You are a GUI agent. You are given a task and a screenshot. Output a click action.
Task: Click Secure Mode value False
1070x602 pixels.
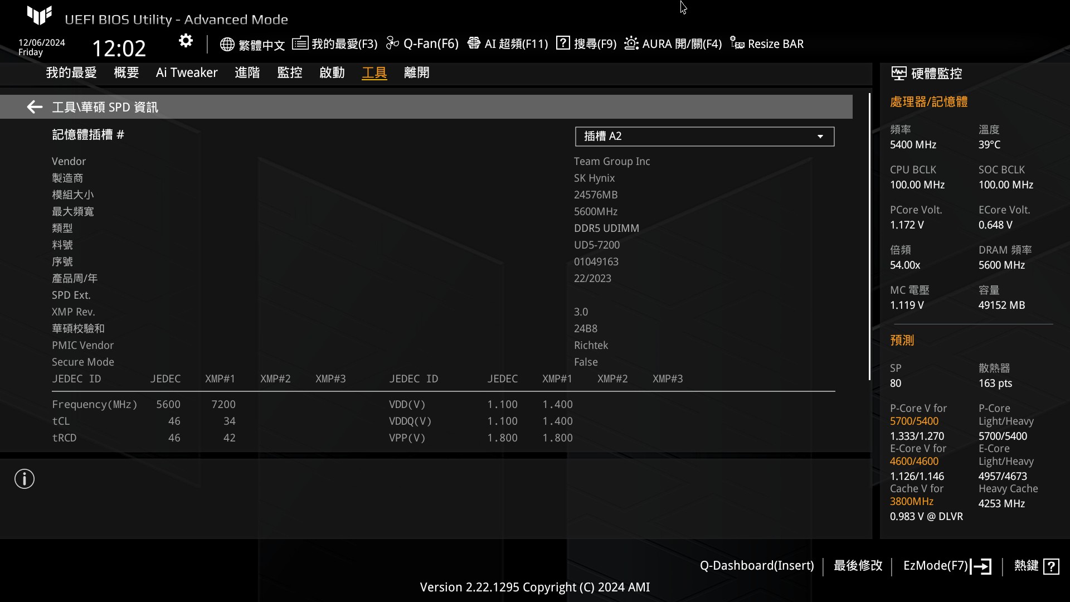(x=586, y=362)
